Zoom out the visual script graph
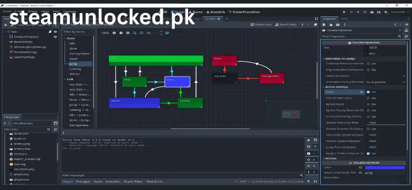The width and height of the screenshot is (412, 190). (114, 33)
